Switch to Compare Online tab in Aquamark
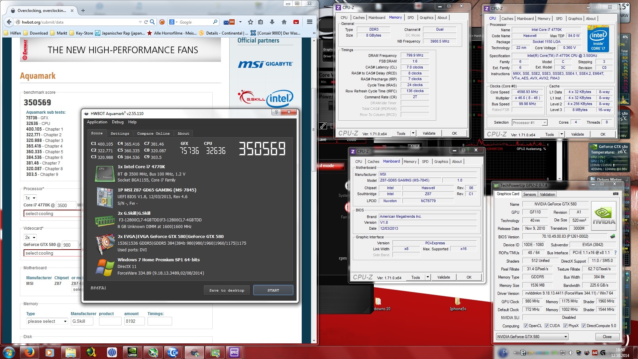Image resolution: width=638 pixels, height=359 pixels. 153,133
